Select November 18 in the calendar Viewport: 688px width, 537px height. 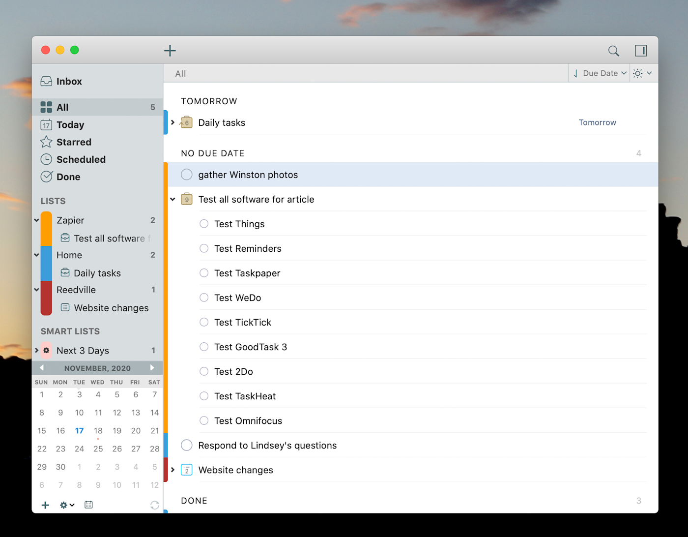pyautogui.click(x=98, y=431)
